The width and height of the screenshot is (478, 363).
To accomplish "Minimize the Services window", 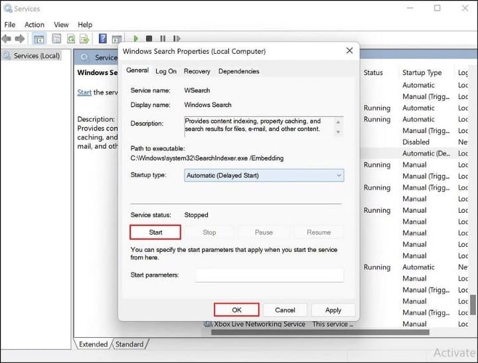I will click(x=410, y=8).
